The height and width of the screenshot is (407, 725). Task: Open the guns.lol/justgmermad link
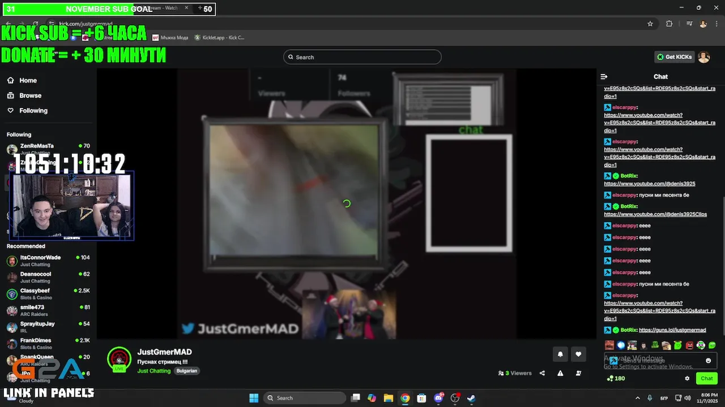(672, 330)
